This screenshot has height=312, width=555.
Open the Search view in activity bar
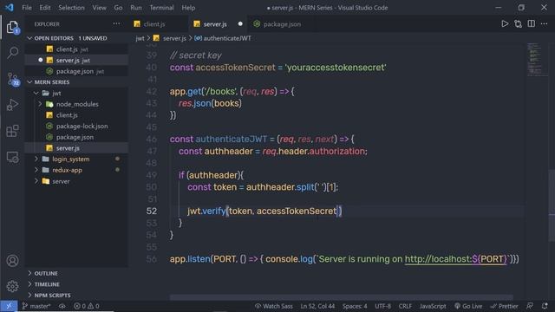[x=12, y=53]
